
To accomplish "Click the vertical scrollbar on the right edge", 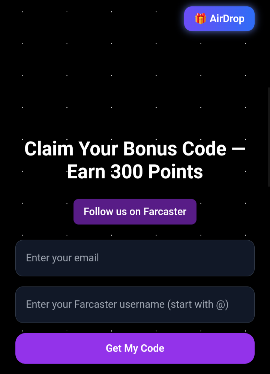I will 269,137.
